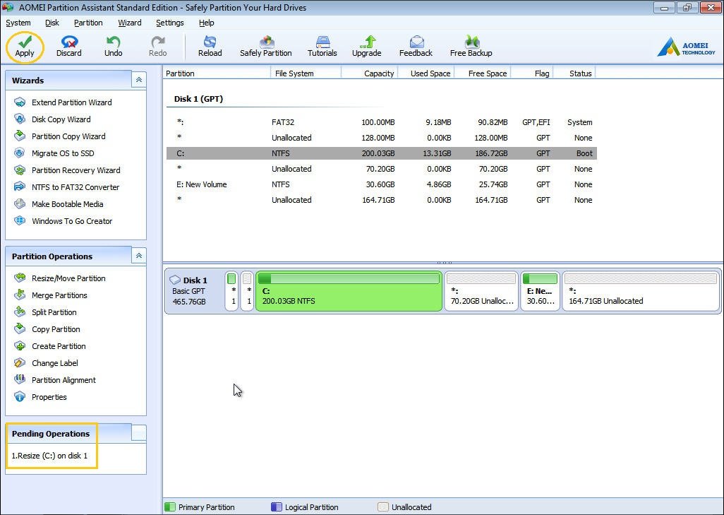Choose the Copy Partition operation
Screen dimensions: 724x515
(x=47, y=329)
